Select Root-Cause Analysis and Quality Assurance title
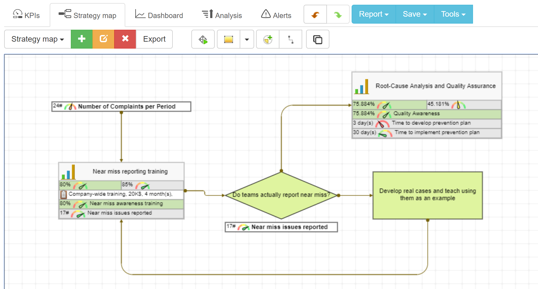 [x=436, y=86]
